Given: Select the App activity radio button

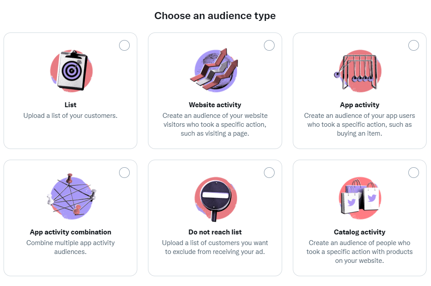Looking at the screenshot, I should (x=413, y=45).
